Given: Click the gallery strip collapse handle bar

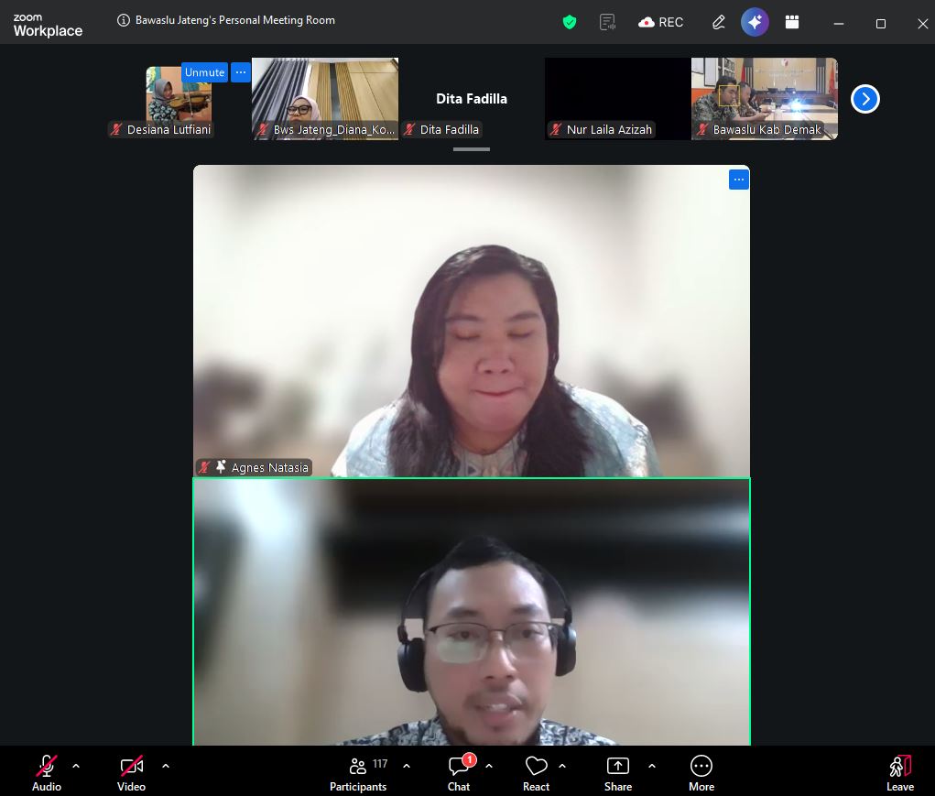Looking at the screenshot, I should click(471, 149).
